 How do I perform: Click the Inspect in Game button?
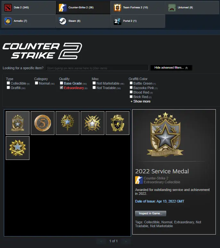151,213
